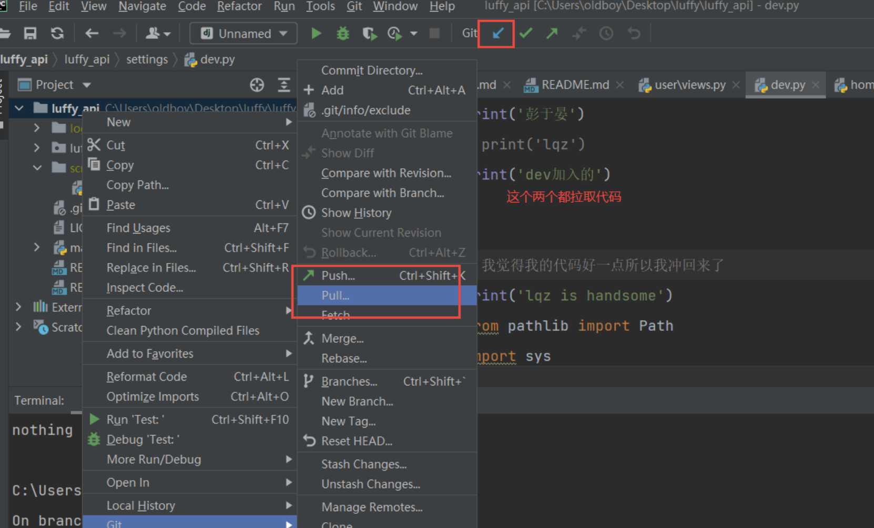874x528 pixels.
Task: Choose Manage Remotes... in Git submenu
Action: (x=387, y=507)
